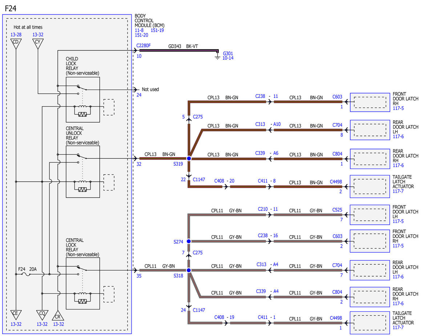
Task: Click the F24 20A fuse symbol
Action: [x=26, y=275]
